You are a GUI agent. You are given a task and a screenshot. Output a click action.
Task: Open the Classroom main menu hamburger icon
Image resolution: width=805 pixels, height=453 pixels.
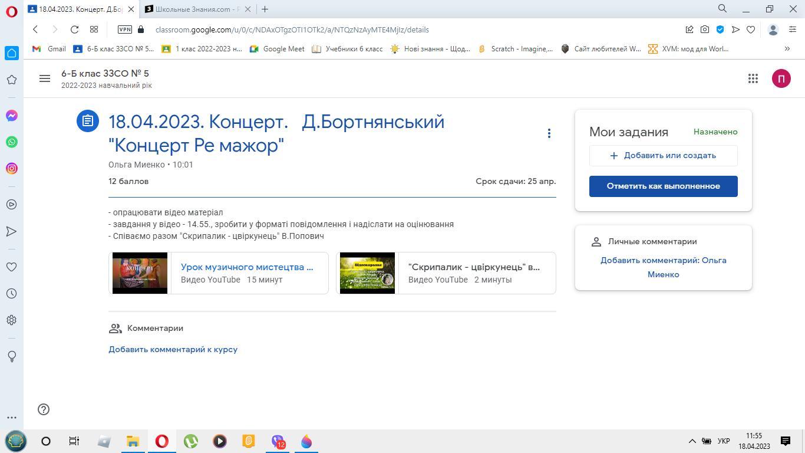click(45, 78)
